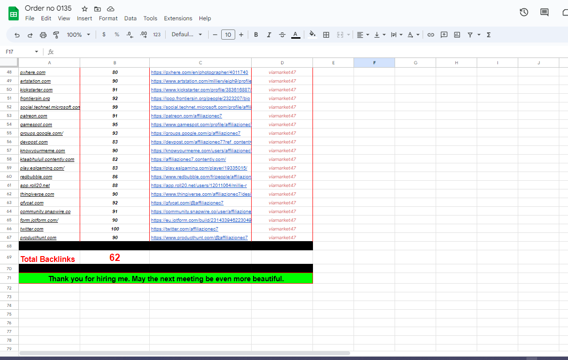Apply strikethrough formatting
Viewport: 568px width, 360px height.
tap(282, 34)
